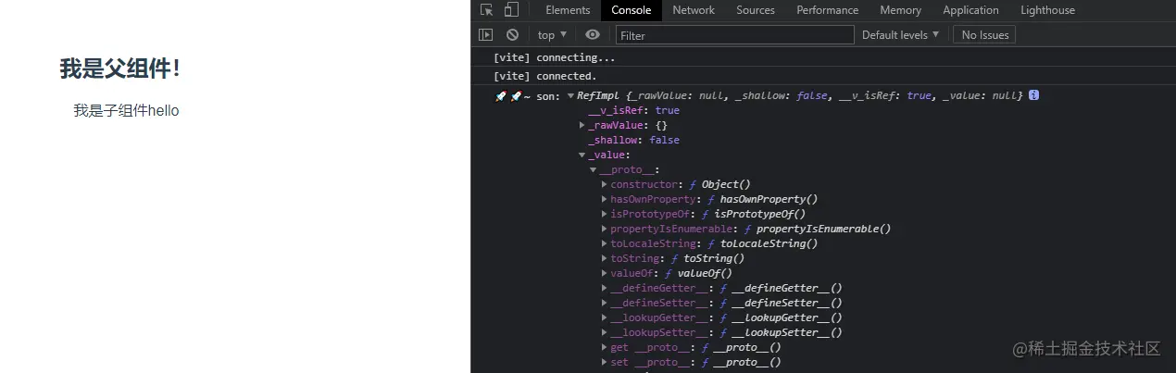Viewport: 1176px width, 373px height.
Task: Click the No Issues button
Action: (x=985, y=35)
